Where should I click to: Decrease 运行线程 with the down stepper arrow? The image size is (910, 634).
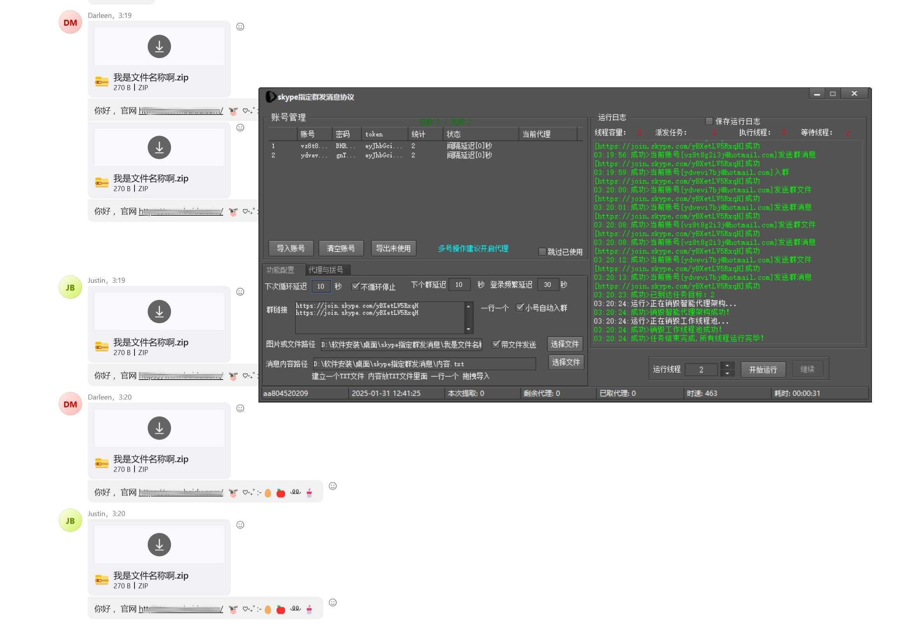click(727, 373)
